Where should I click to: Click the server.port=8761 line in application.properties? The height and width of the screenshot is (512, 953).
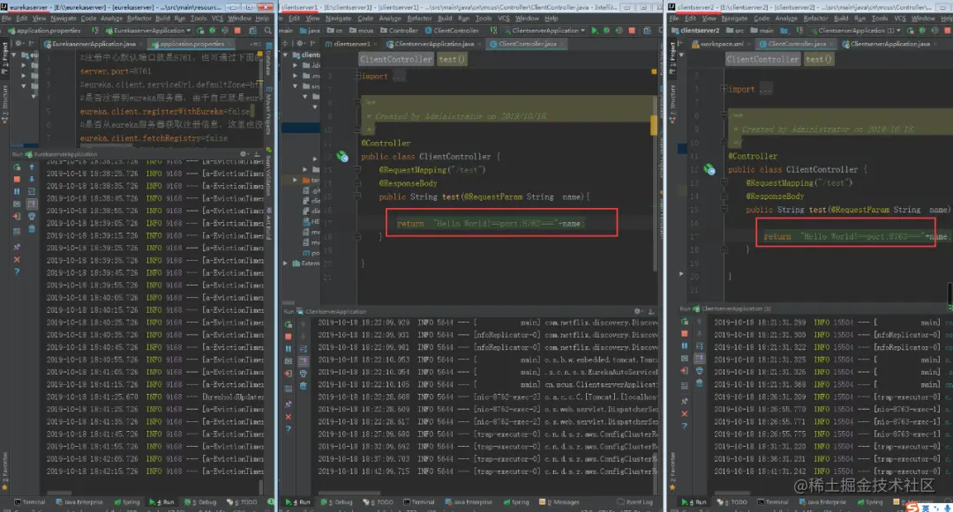point(116,71)
